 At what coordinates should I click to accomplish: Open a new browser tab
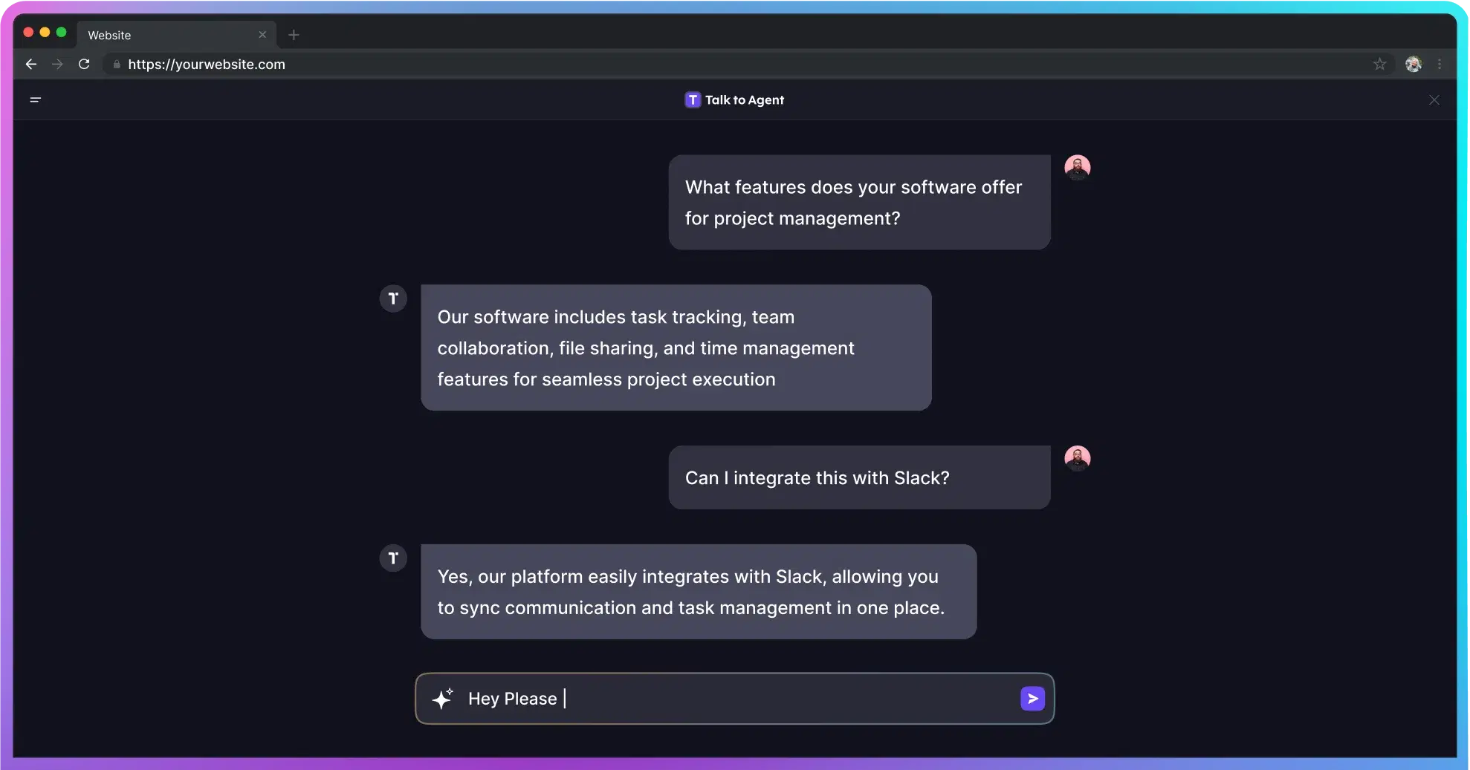coord(294,35)
